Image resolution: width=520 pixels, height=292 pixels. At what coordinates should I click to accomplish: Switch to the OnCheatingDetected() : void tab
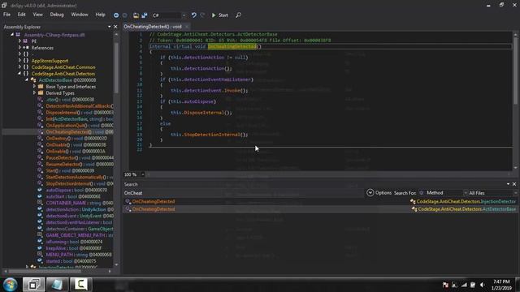click(x=153, y=27)
